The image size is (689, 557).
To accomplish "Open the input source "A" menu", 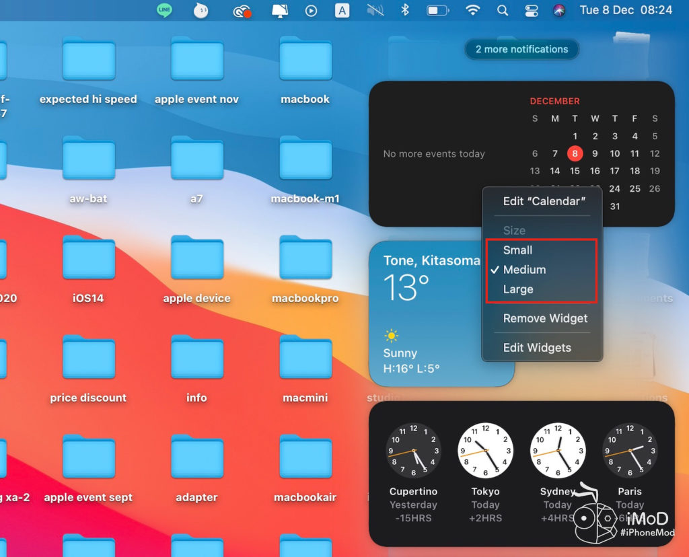I will click(342, 10).
